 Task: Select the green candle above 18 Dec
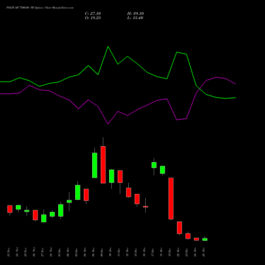point(163,170)
